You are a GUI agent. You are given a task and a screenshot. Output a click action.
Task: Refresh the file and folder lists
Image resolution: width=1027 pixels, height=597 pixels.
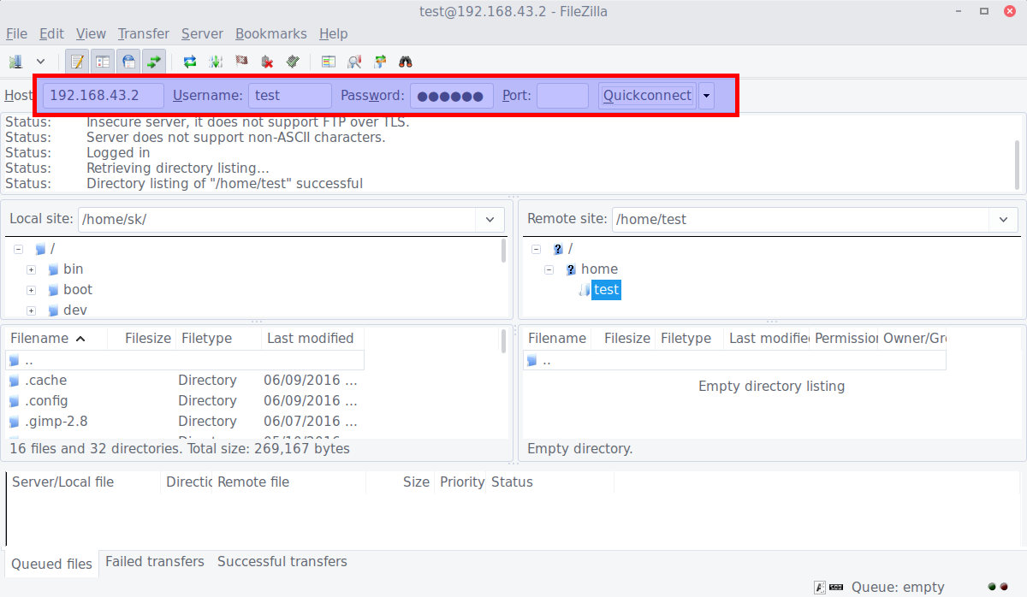coord(190,62)
